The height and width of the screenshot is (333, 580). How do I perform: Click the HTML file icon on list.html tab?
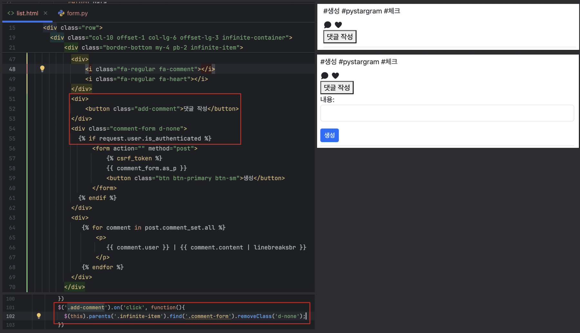[11, 13]
